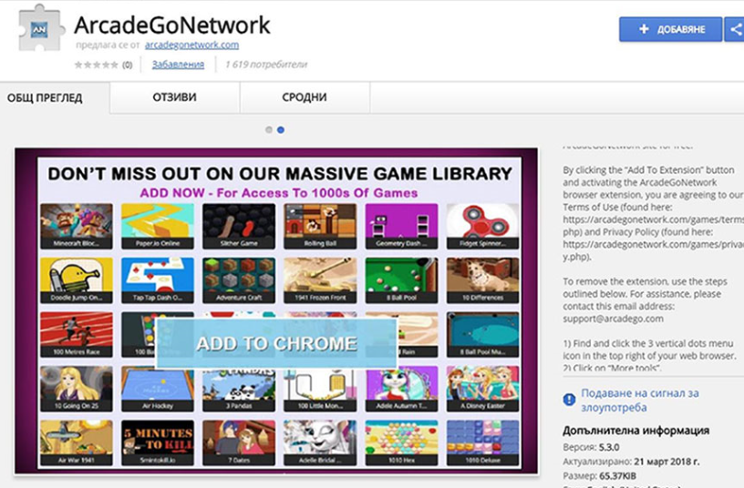Screen dimensions: 744x488
Task: Switch to the СРОДНИ tab
Action: 305,97
